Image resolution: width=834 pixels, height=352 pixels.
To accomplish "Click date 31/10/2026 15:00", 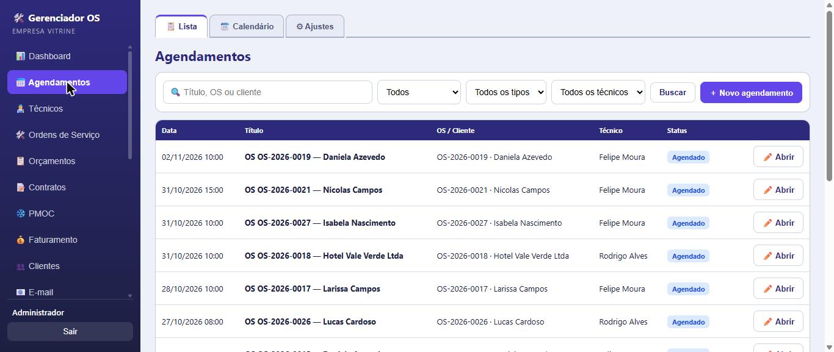I will point(192,190).
